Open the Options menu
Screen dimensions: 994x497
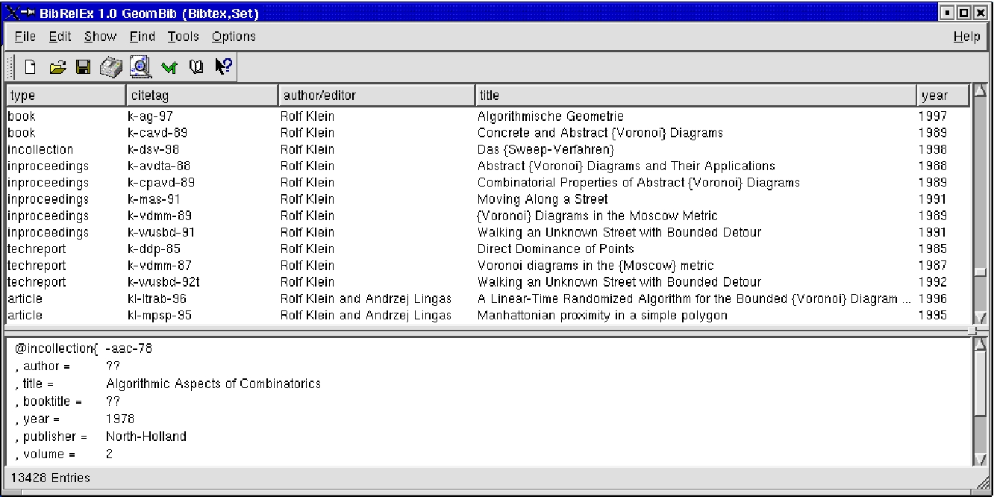[234, 37]
